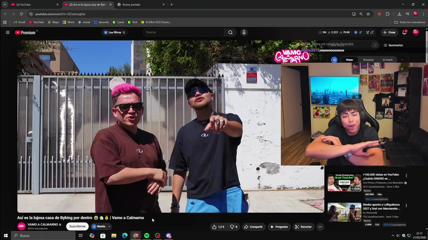Open VAMO A CALMARNO channel avatar
428x240 pixels.
[x=21, y=226]
